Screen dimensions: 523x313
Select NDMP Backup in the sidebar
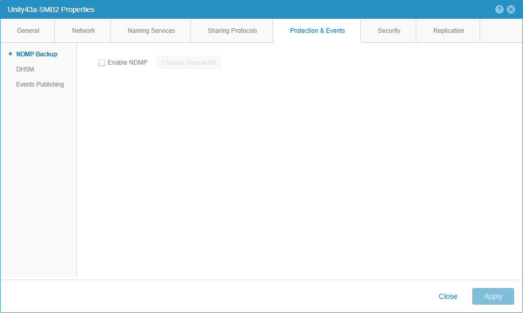click(37, 54)
